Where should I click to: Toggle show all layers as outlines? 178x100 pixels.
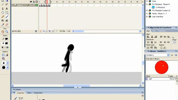36,2
